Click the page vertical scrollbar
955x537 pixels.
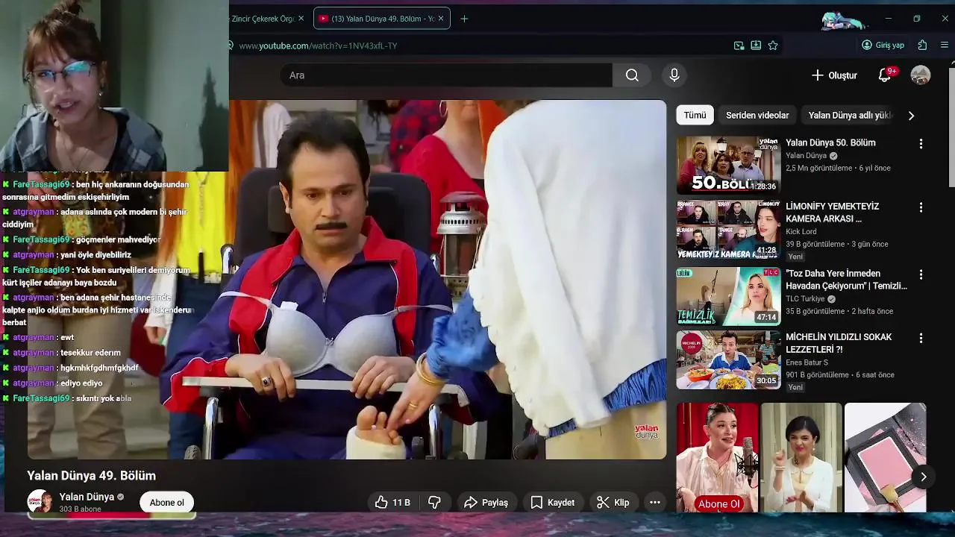coord(951,127)
